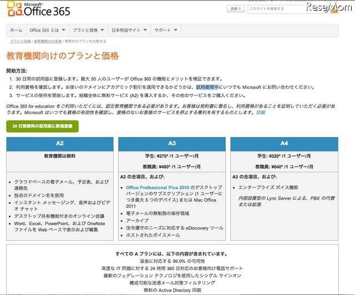
Task: Click the アーカイブ list item
Action: 138,221
